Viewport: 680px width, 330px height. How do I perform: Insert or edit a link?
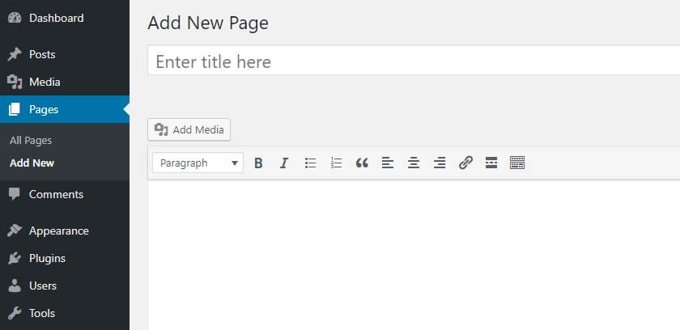click(465, 163)
